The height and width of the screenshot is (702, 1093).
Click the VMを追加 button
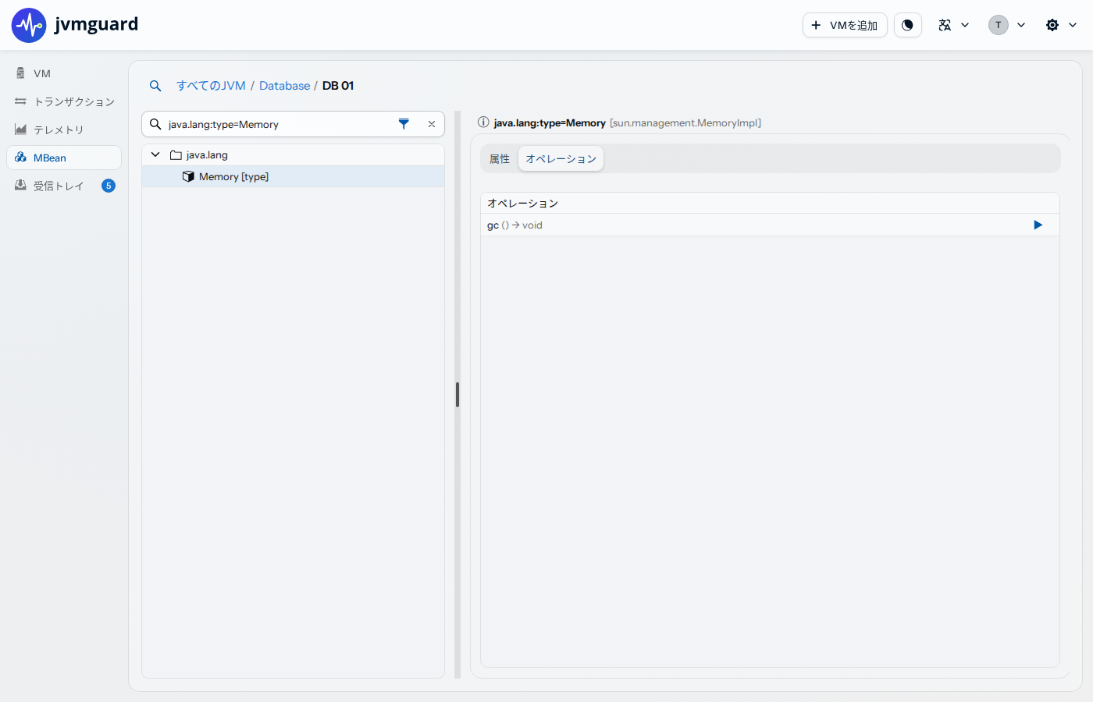point(845,25)
